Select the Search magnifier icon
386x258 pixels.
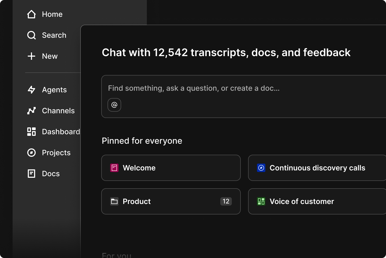pyautogui.click(x=31, y=35)
